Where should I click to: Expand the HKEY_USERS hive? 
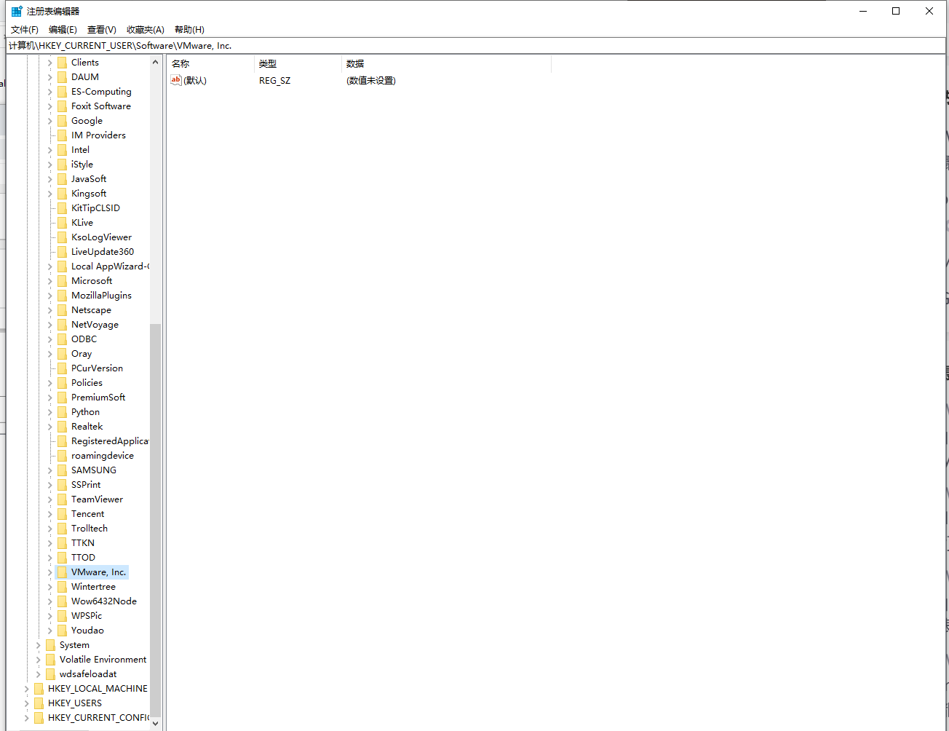(x=27, y=703)
